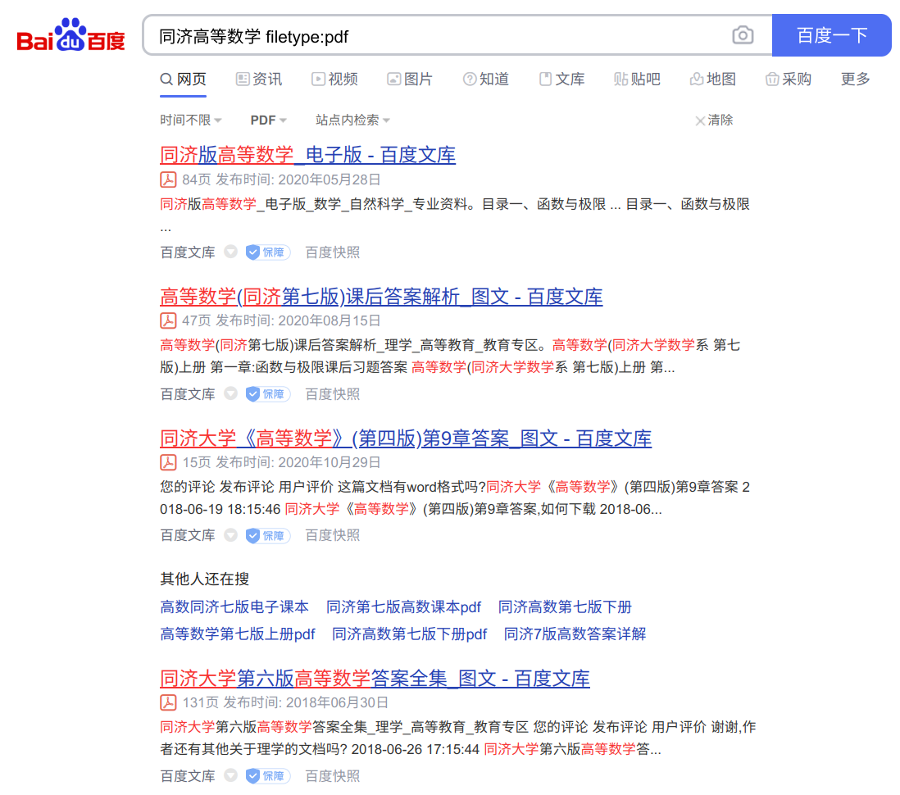Search related 高数同济七版电子课本
The image size is (900, 795).
tap(234, 606)
